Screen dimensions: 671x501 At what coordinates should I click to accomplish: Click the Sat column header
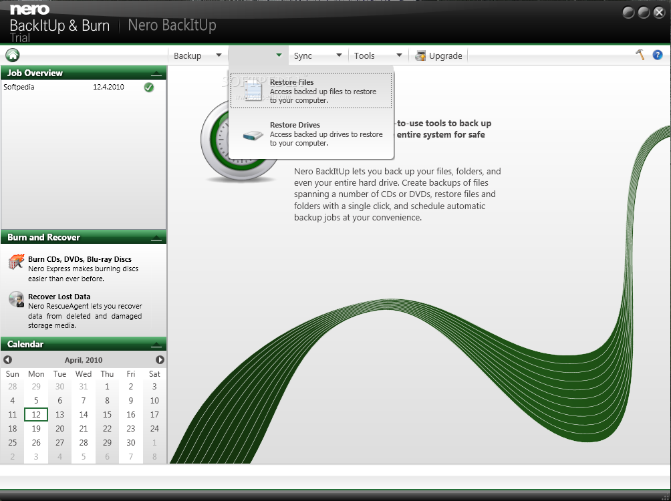[154, 374]
